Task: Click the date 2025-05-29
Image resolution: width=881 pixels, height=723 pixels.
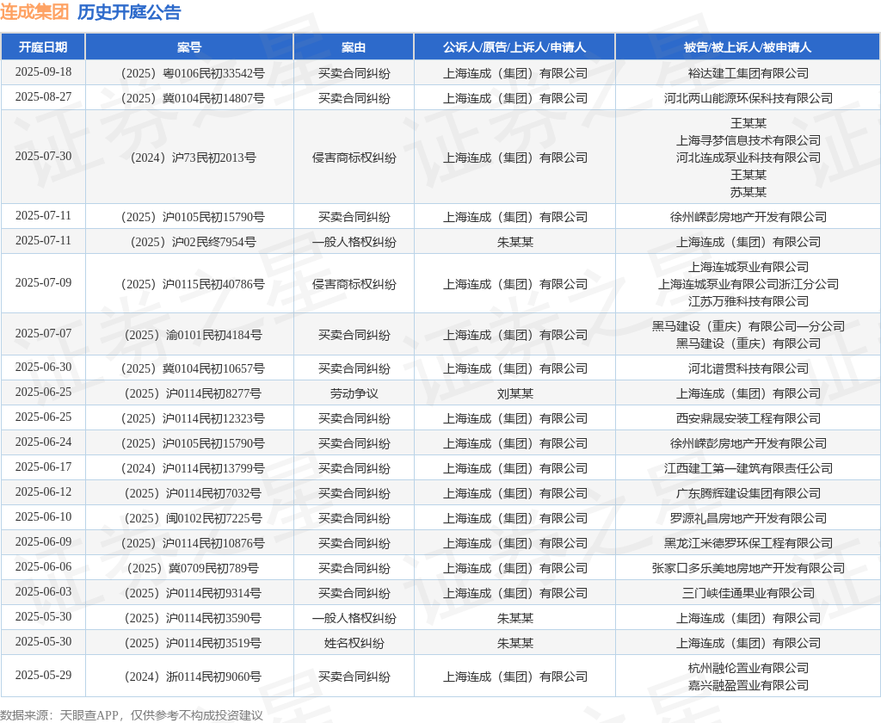Action: tap(43, 675)
